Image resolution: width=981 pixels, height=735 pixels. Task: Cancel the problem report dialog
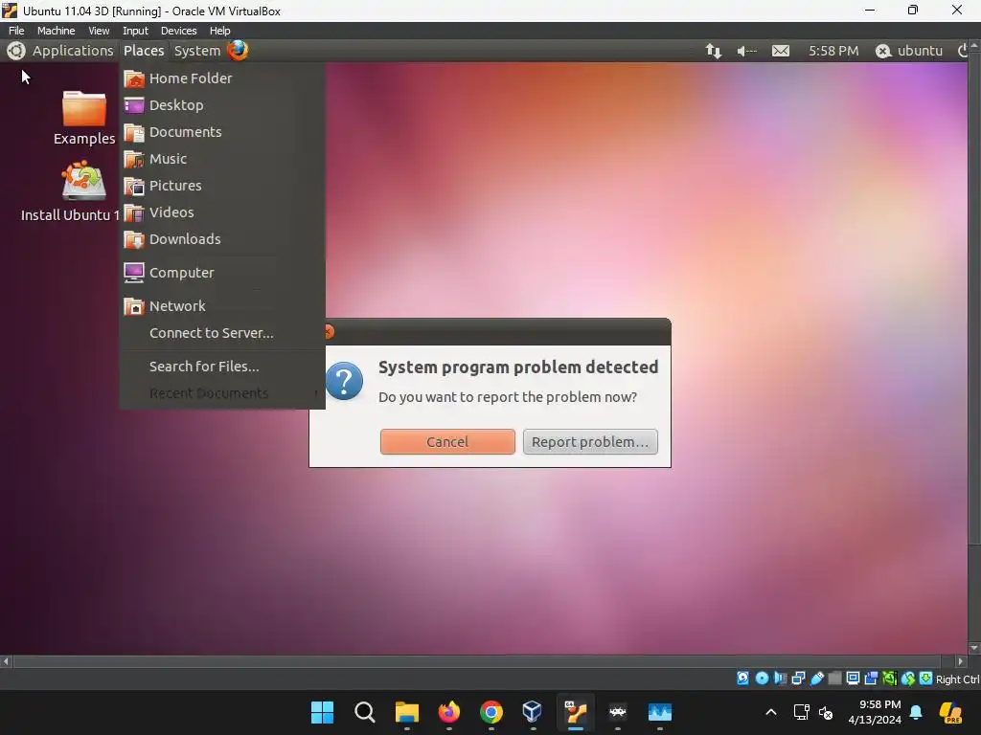tap(447, 442)
